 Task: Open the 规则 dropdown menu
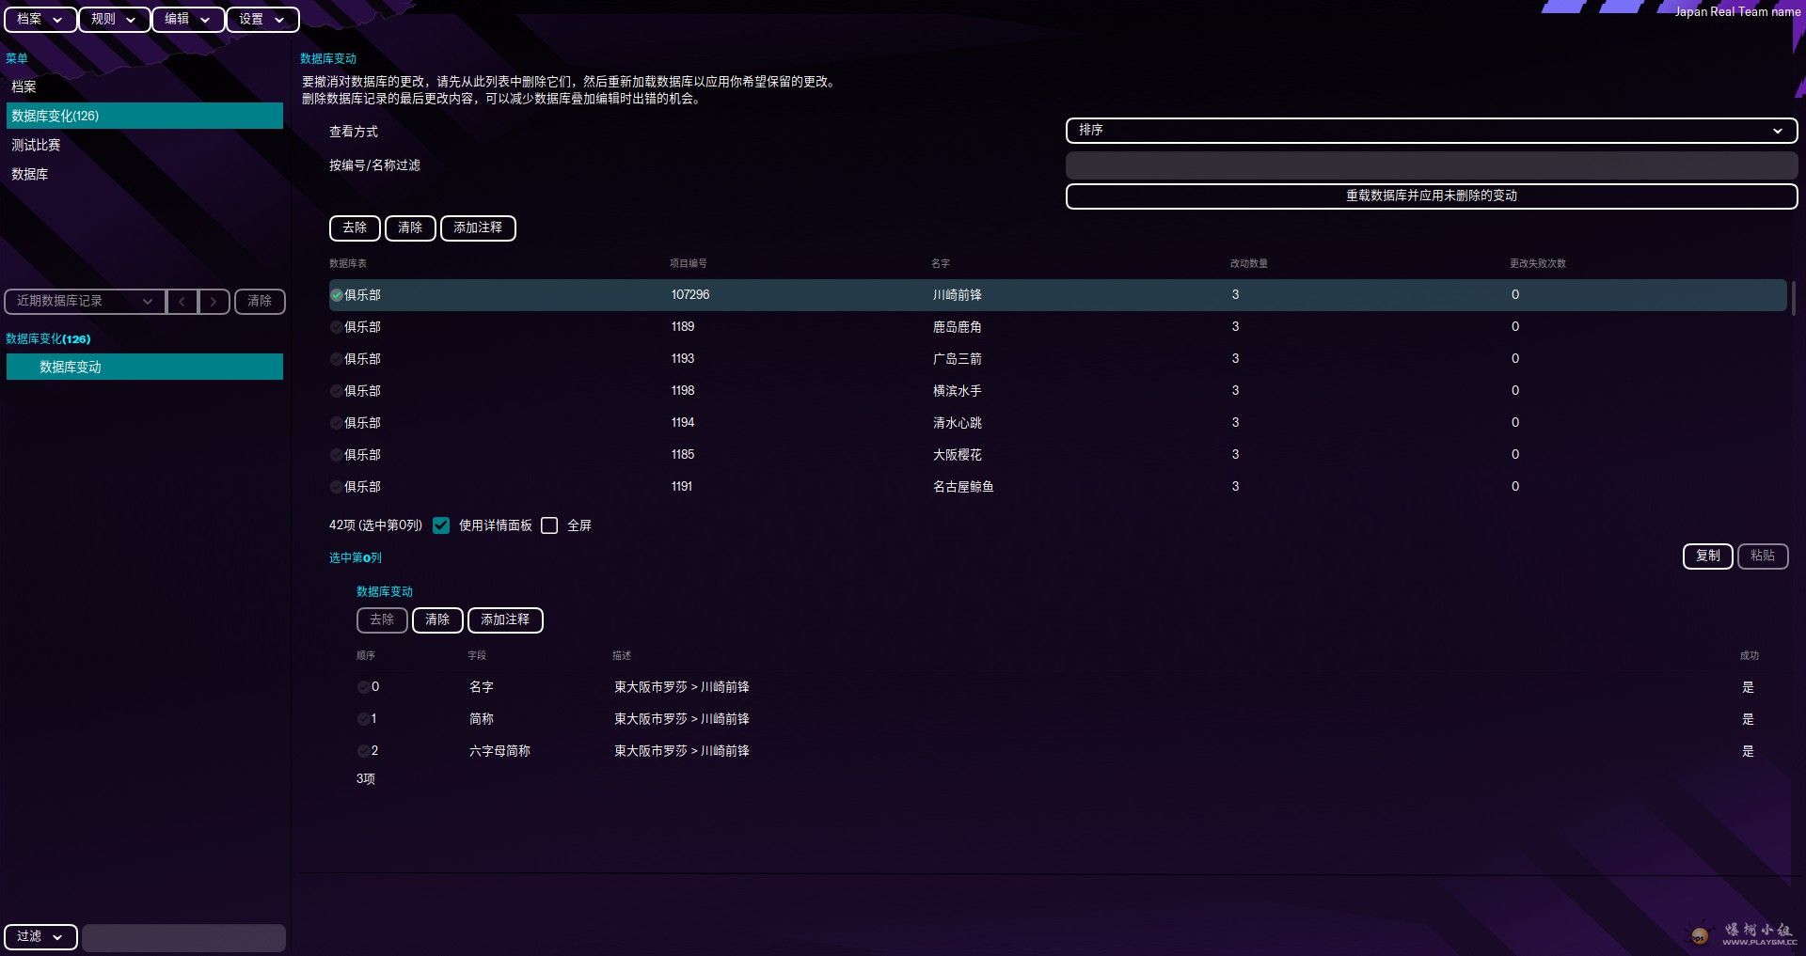point(114,19)
